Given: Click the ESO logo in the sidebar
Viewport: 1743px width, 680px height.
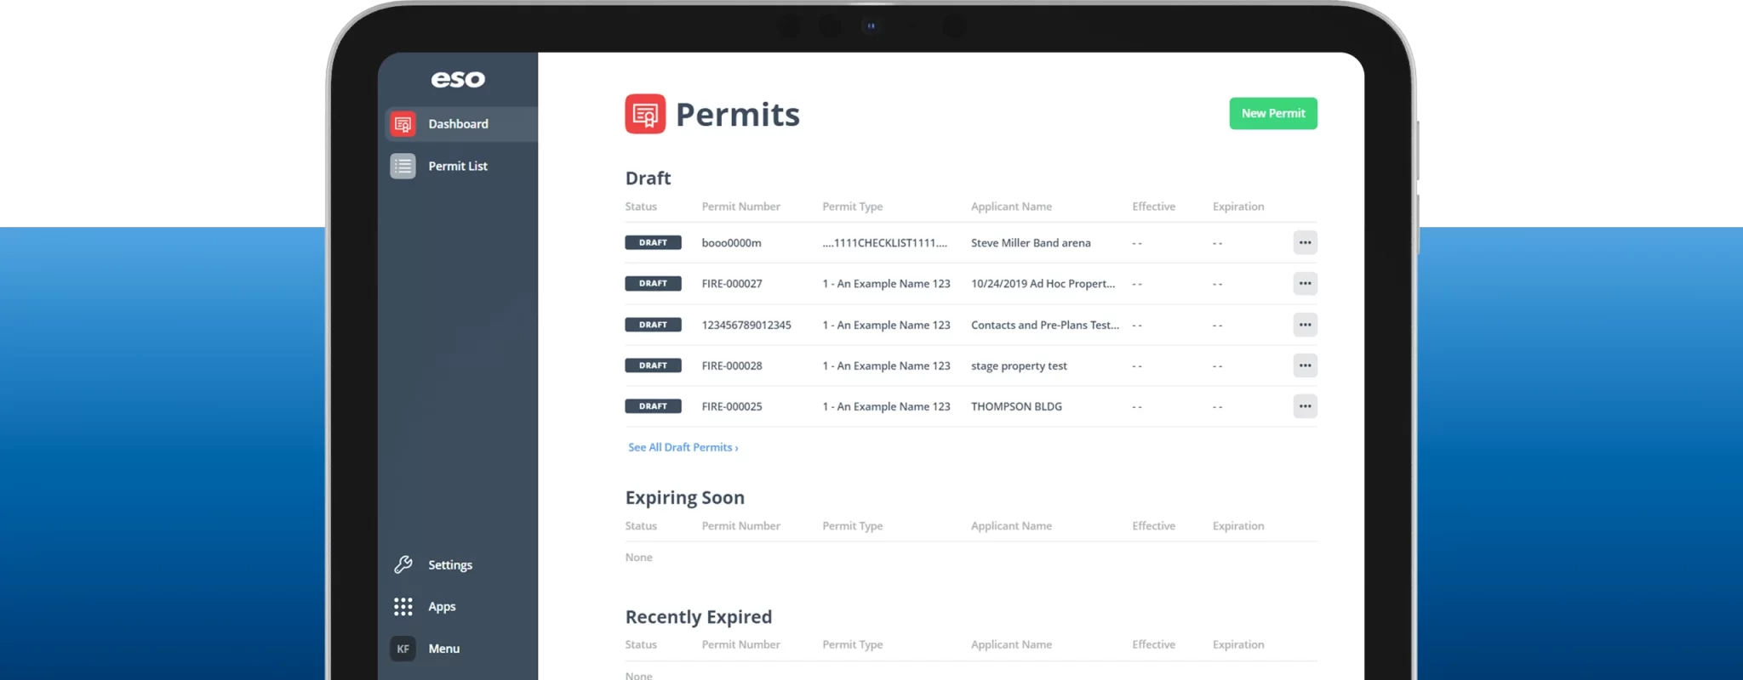Looking at the screenshot, I should 458,79.
